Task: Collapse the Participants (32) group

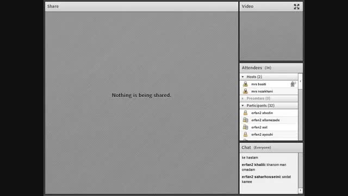Action: 243,105
